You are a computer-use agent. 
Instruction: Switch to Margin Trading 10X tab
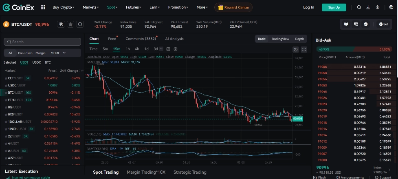click(146, 172)
